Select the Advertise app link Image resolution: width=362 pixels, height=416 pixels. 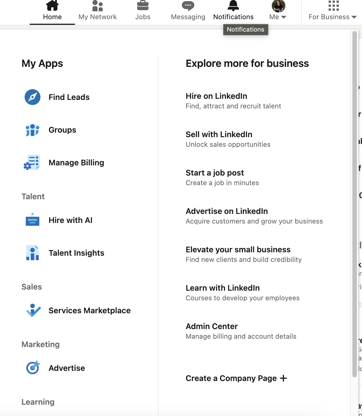tap(67, 368)
